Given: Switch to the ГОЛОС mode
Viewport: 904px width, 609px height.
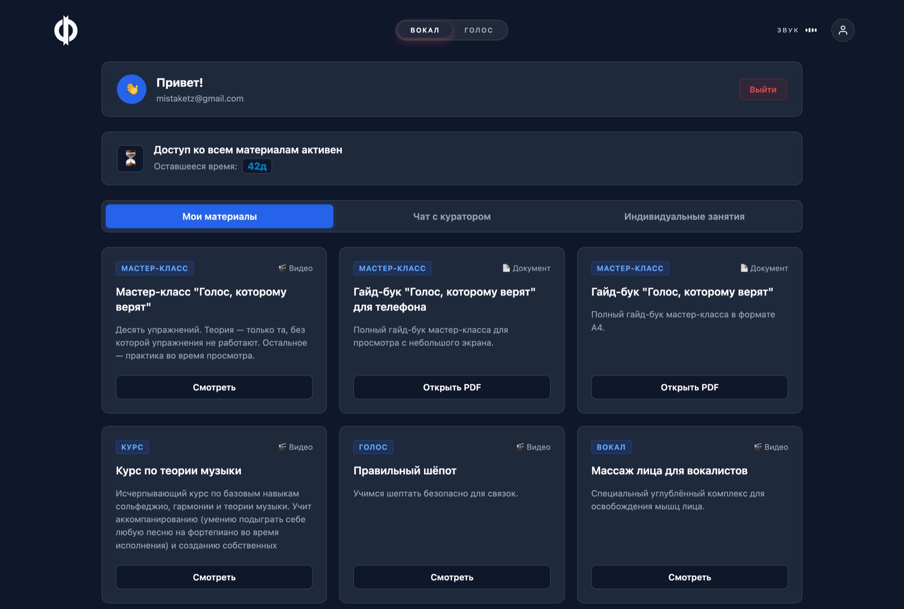Looking at the screenshot, I should coord(478,30).
